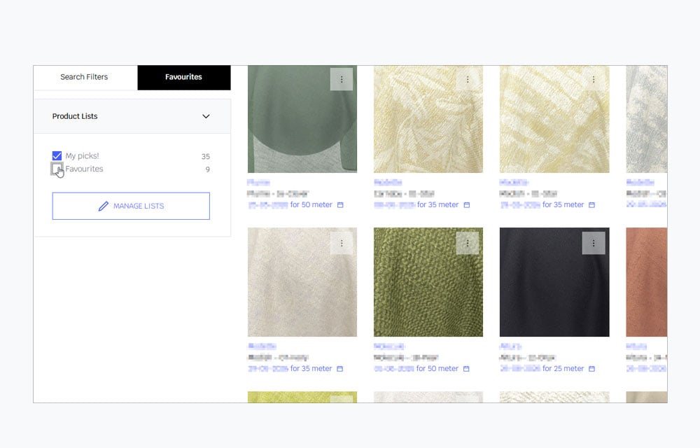Open the terracotta fabric thumbnail
The image size is (700, 448).
[x=646, y=282]
